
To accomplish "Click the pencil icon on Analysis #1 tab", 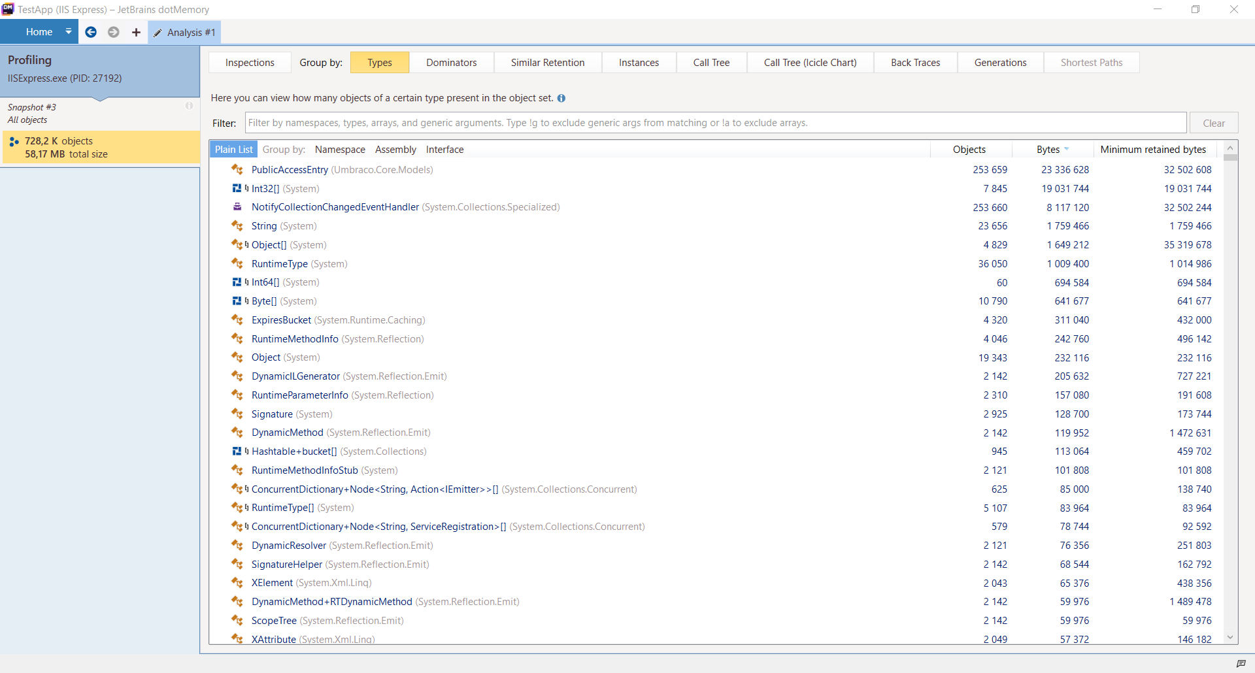I will click(x=158, y=32).
